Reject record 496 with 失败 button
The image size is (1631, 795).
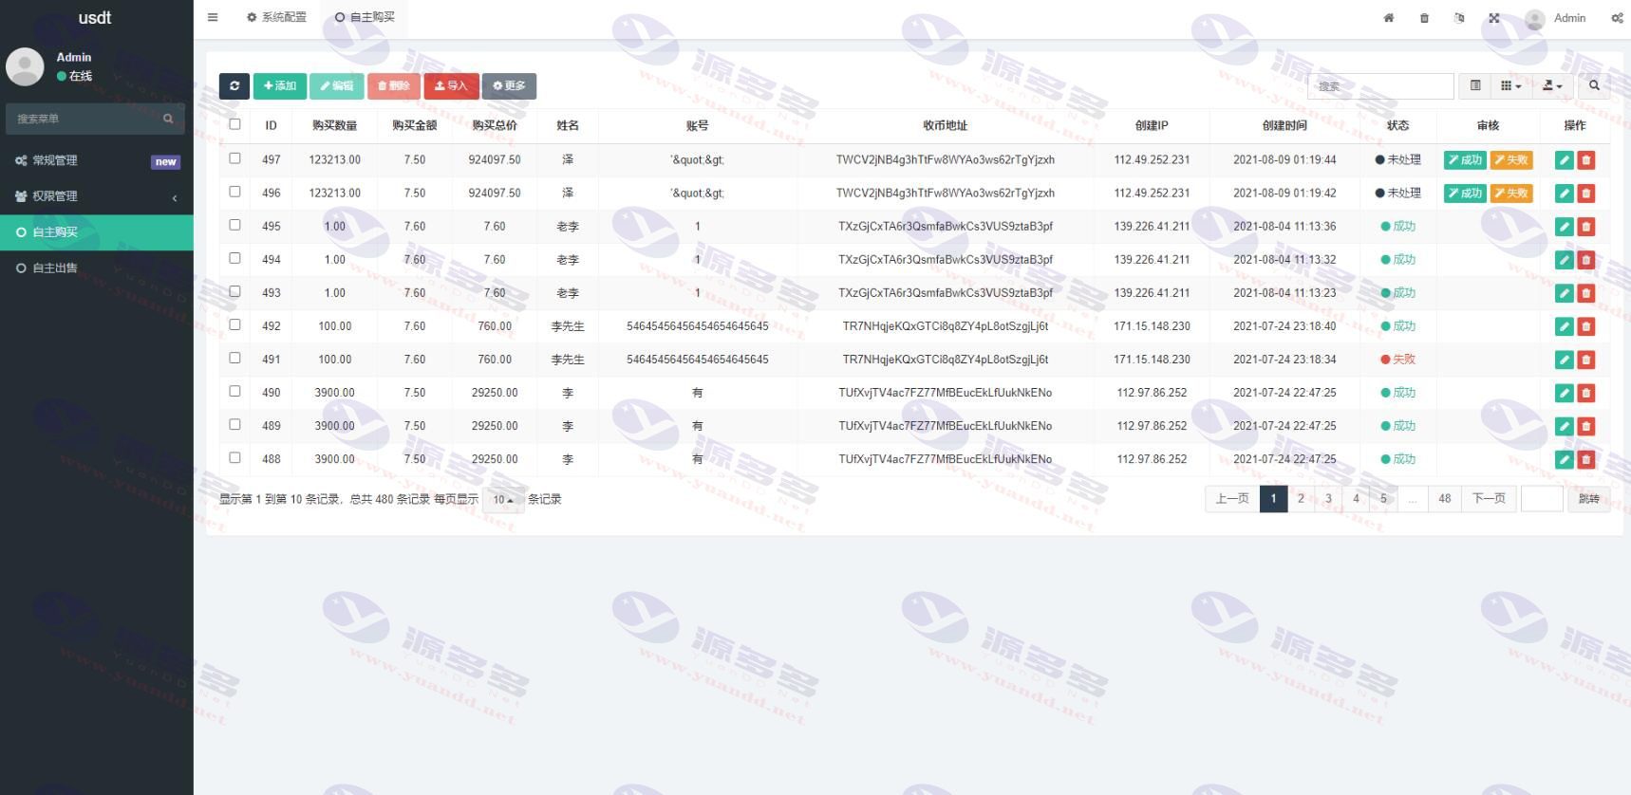[x=1511, y=194]
